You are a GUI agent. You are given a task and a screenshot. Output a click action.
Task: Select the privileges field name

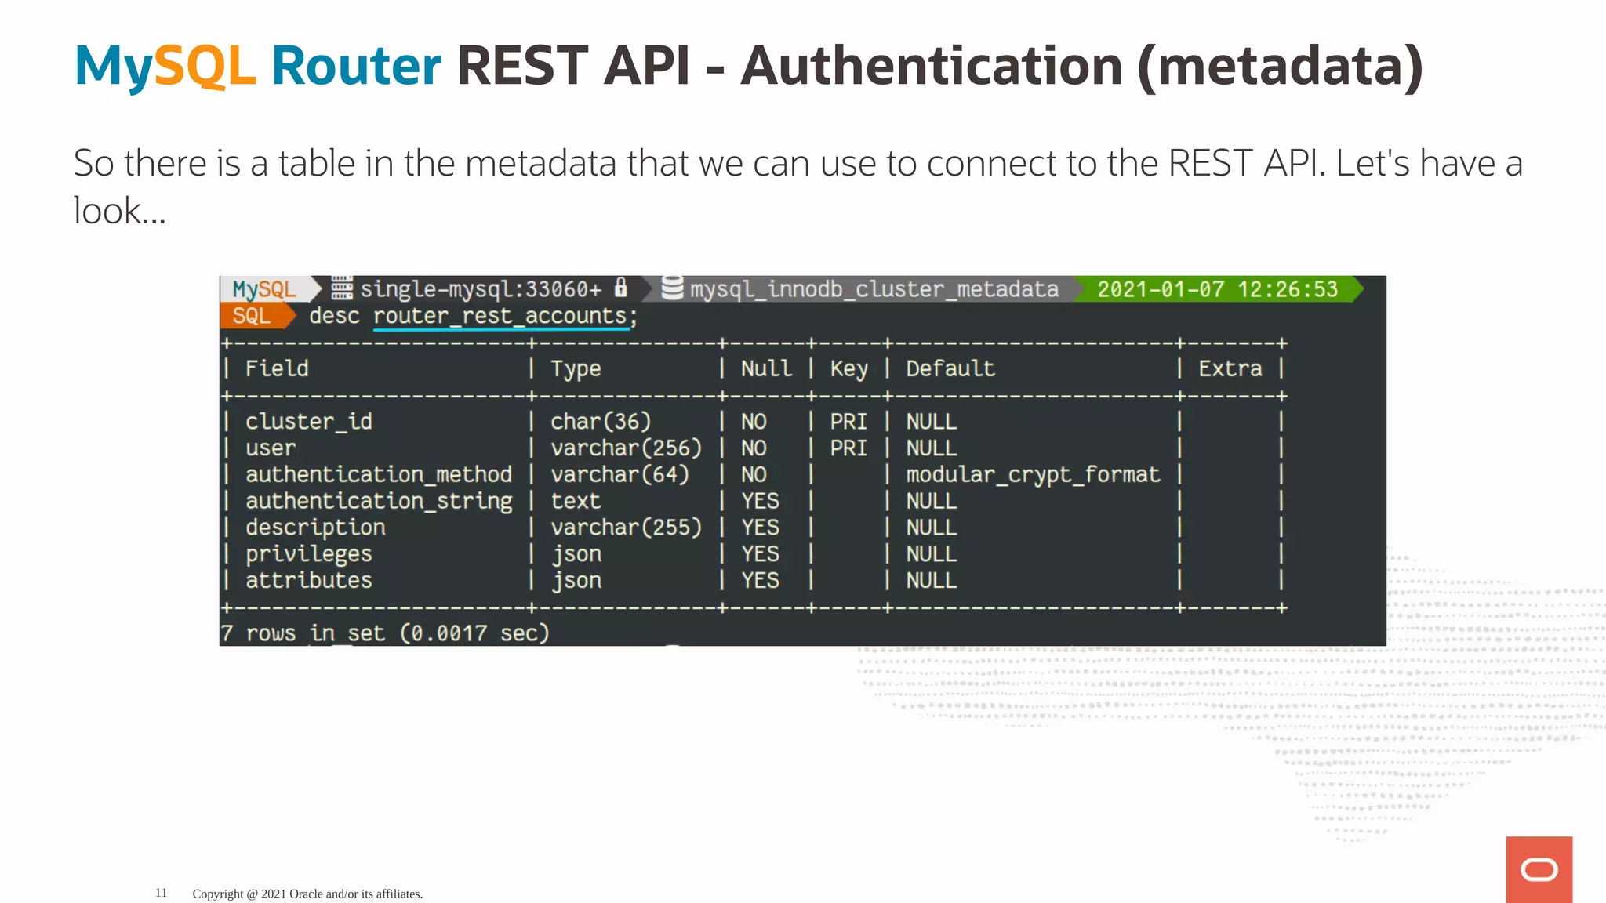point(309,554)
